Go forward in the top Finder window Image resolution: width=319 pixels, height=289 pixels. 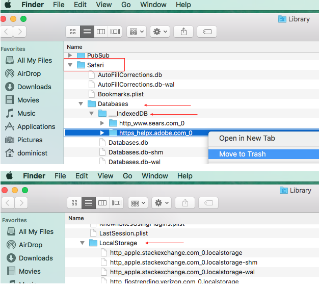(20, 32)
